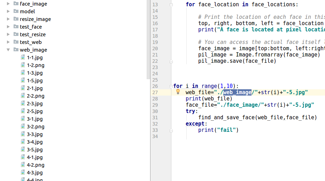325x181 pixels.
Task: Select file name 1-5.jpg in tree
Action: tap(34, 81)
